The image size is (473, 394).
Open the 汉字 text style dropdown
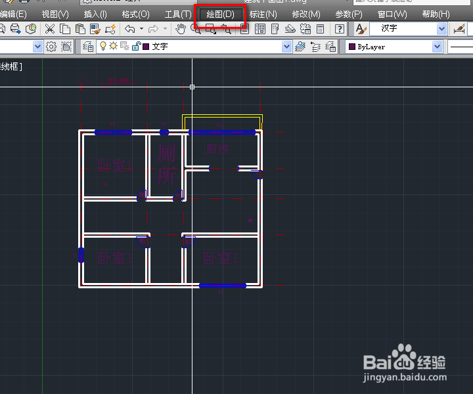[x=441, y=29]
